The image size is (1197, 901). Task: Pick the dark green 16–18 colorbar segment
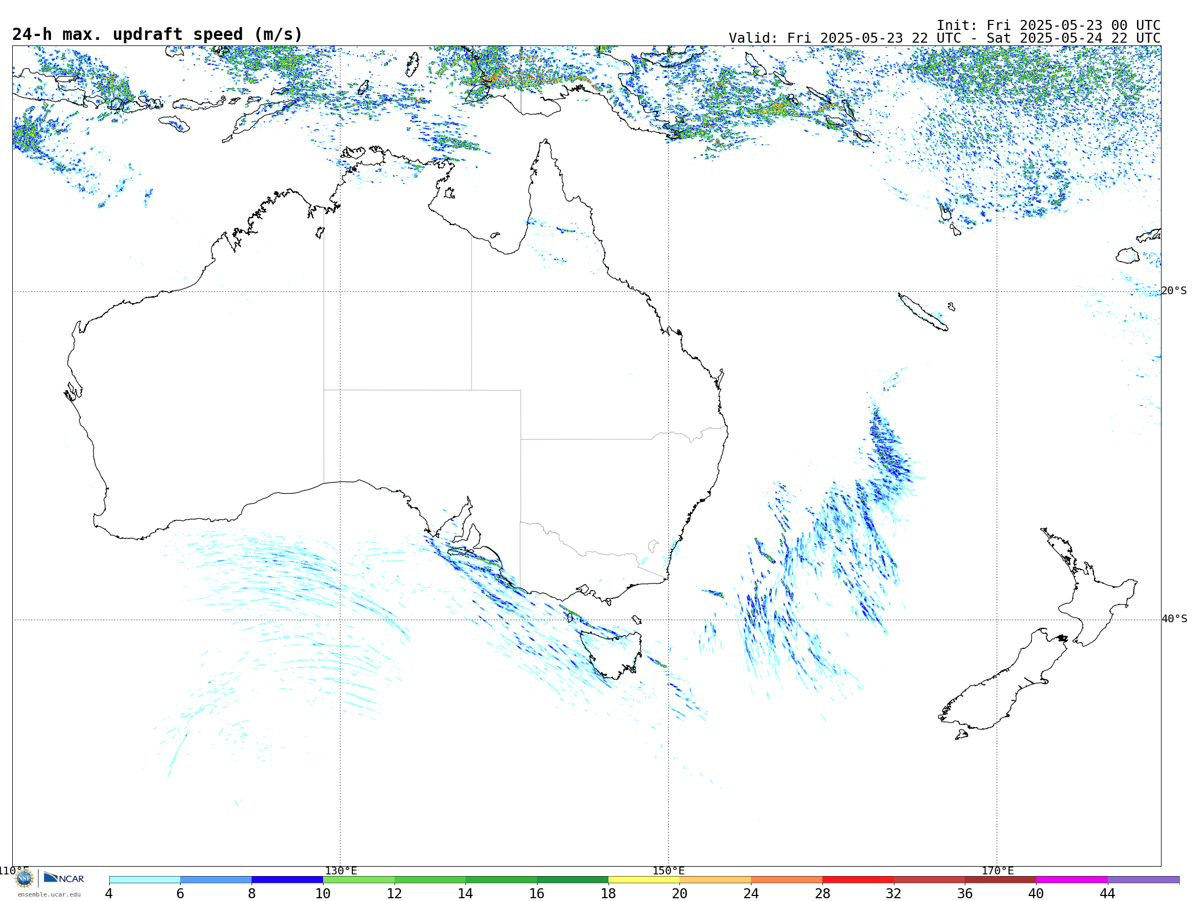tap(573, 880)
